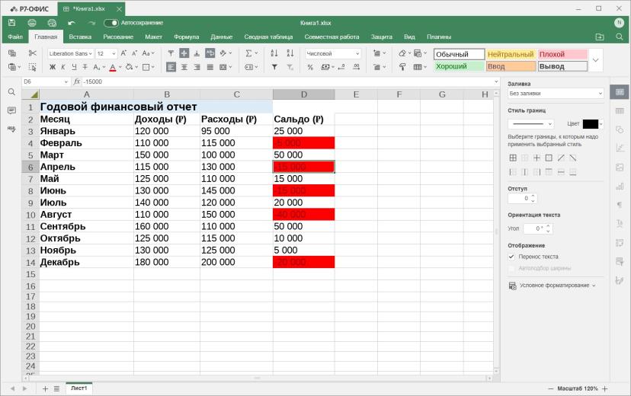Apply the Вывод cell style
The image size is (631, 396).
[562, 66]
